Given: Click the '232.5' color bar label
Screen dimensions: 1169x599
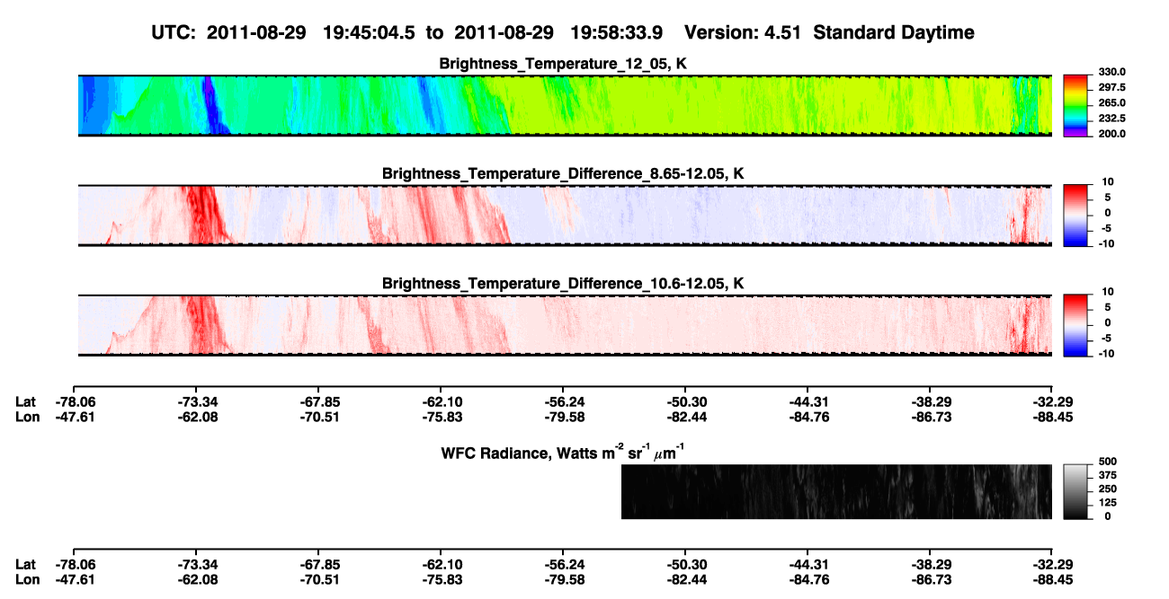Looking at the screenshot, I should tap(1113, 118).
